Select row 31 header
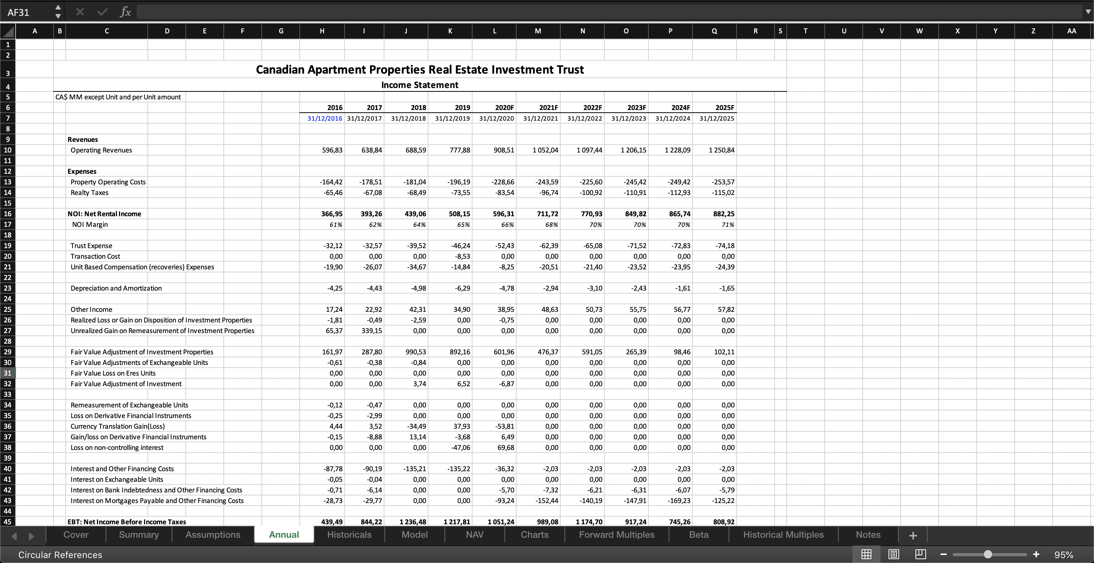1094x563 pixels. coord(8,373)
